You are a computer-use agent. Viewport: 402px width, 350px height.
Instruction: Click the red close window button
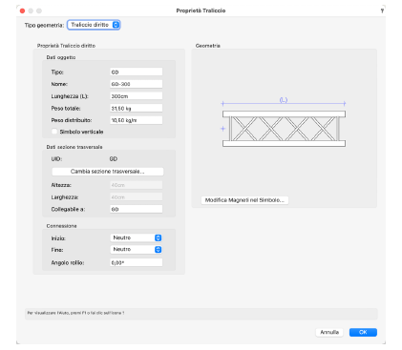22,10
